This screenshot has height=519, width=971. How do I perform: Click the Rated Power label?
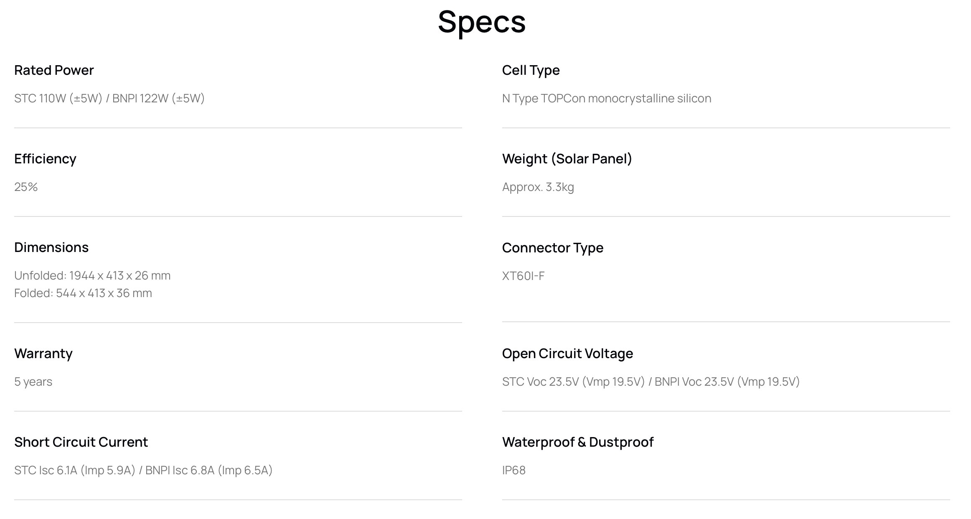(54, 70)
